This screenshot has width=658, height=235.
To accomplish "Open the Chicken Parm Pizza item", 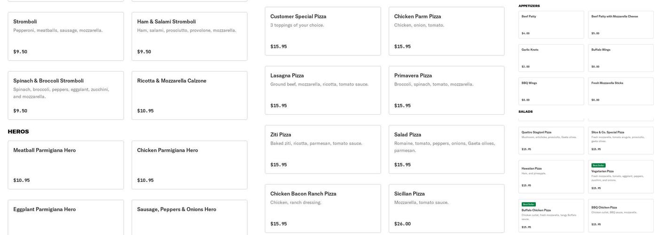I will coord(446,31).
